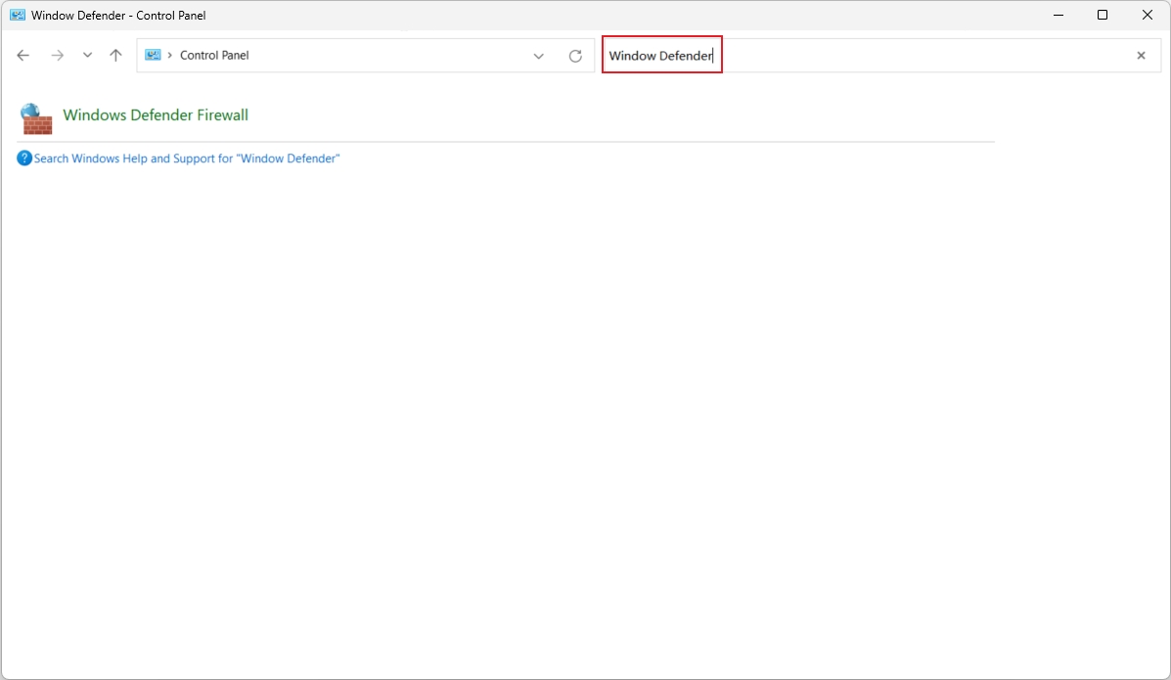This screenshot has width=1171, height=680.
Task: Open the Windows Defender Firewall brick icon
Action: [36, 118]
